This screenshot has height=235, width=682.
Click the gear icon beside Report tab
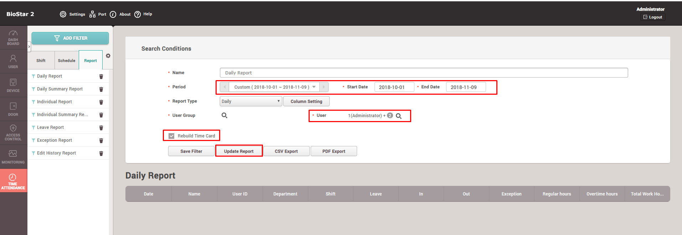coord(108,56)
